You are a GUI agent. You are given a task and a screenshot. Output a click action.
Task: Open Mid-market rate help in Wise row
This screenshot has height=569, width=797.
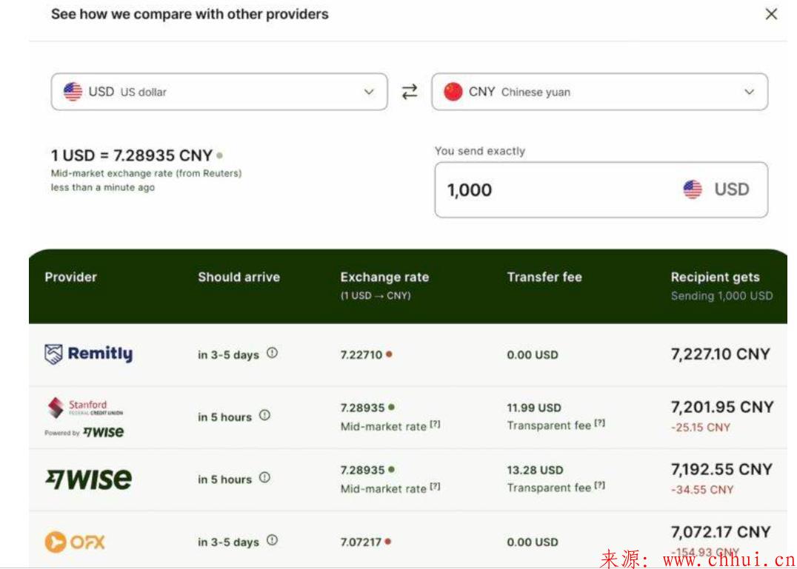[435, 487]
